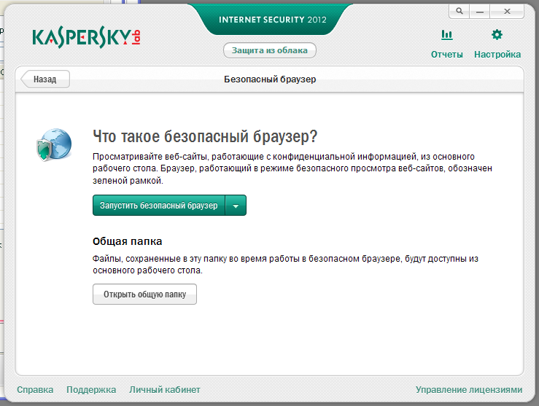Click the Отчеты label

click(x=447, y=54)
